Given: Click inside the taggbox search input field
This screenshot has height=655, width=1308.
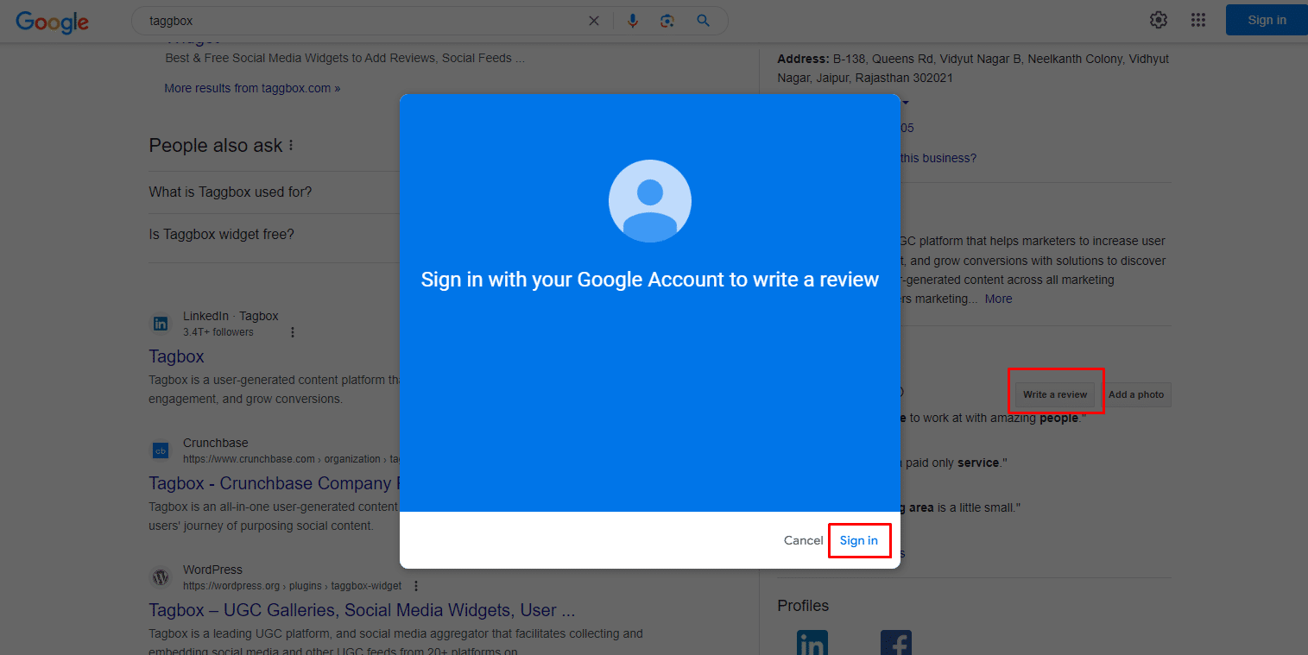Looking at the screenshot, I should (345, 20).
